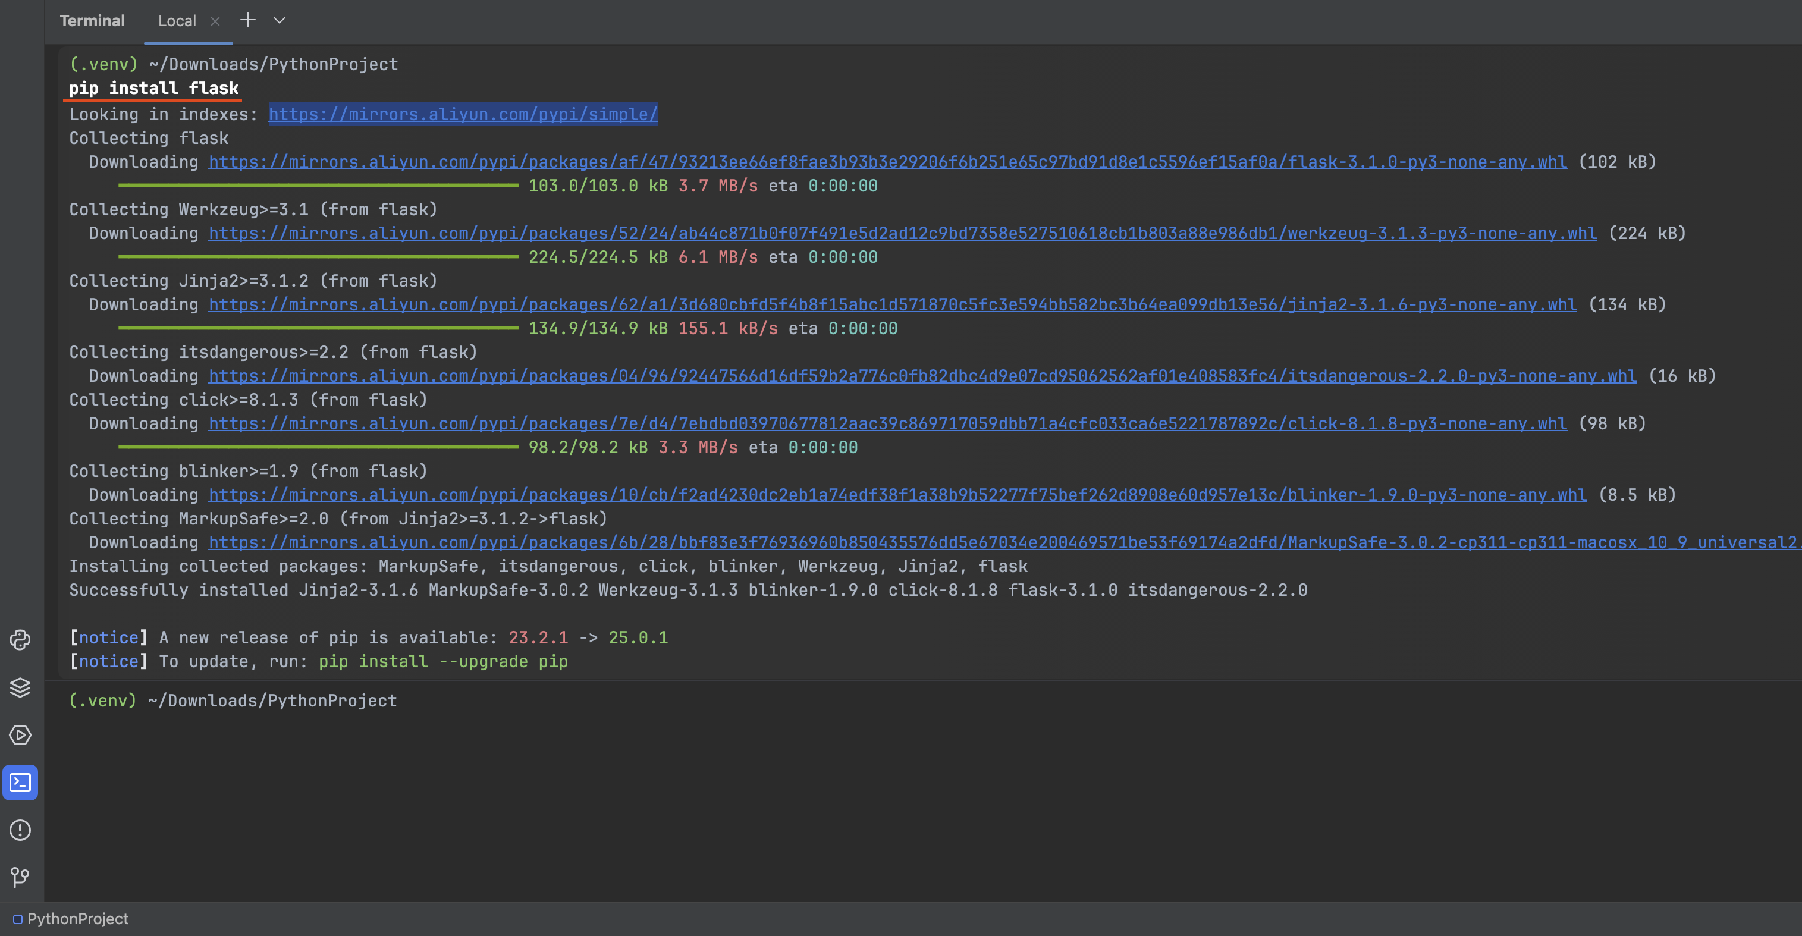The width and height of the screenshot is (1802, 936).
Task: Open the Python Packages layers icon
Action: coord(20,687)
